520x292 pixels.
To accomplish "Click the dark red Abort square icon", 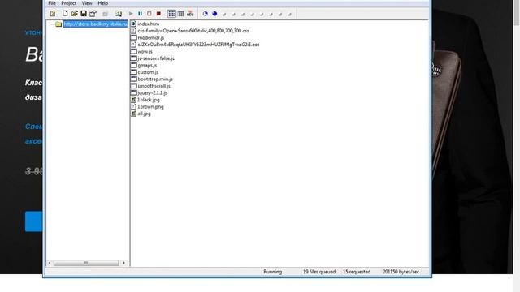I will (x=158, y=14).
